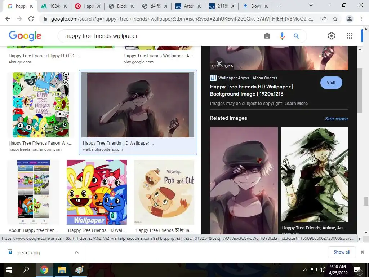The width and height of the screenshot is (369, 277).
Task: Open the About Happy tree friends app thumbnail
Action: [34, 192]
